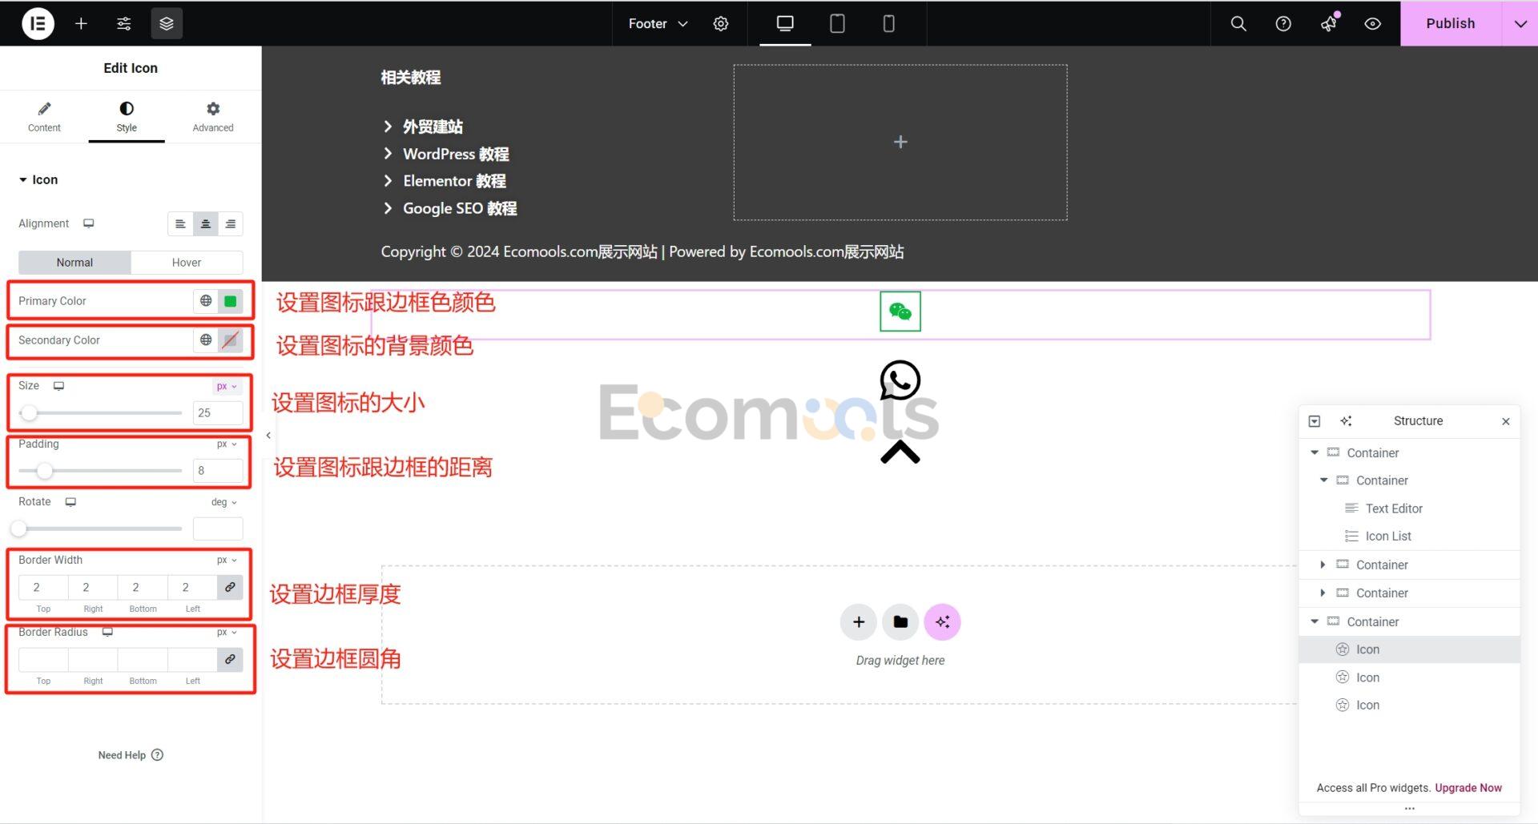Close the Structure panel

tap(1506, 421)
